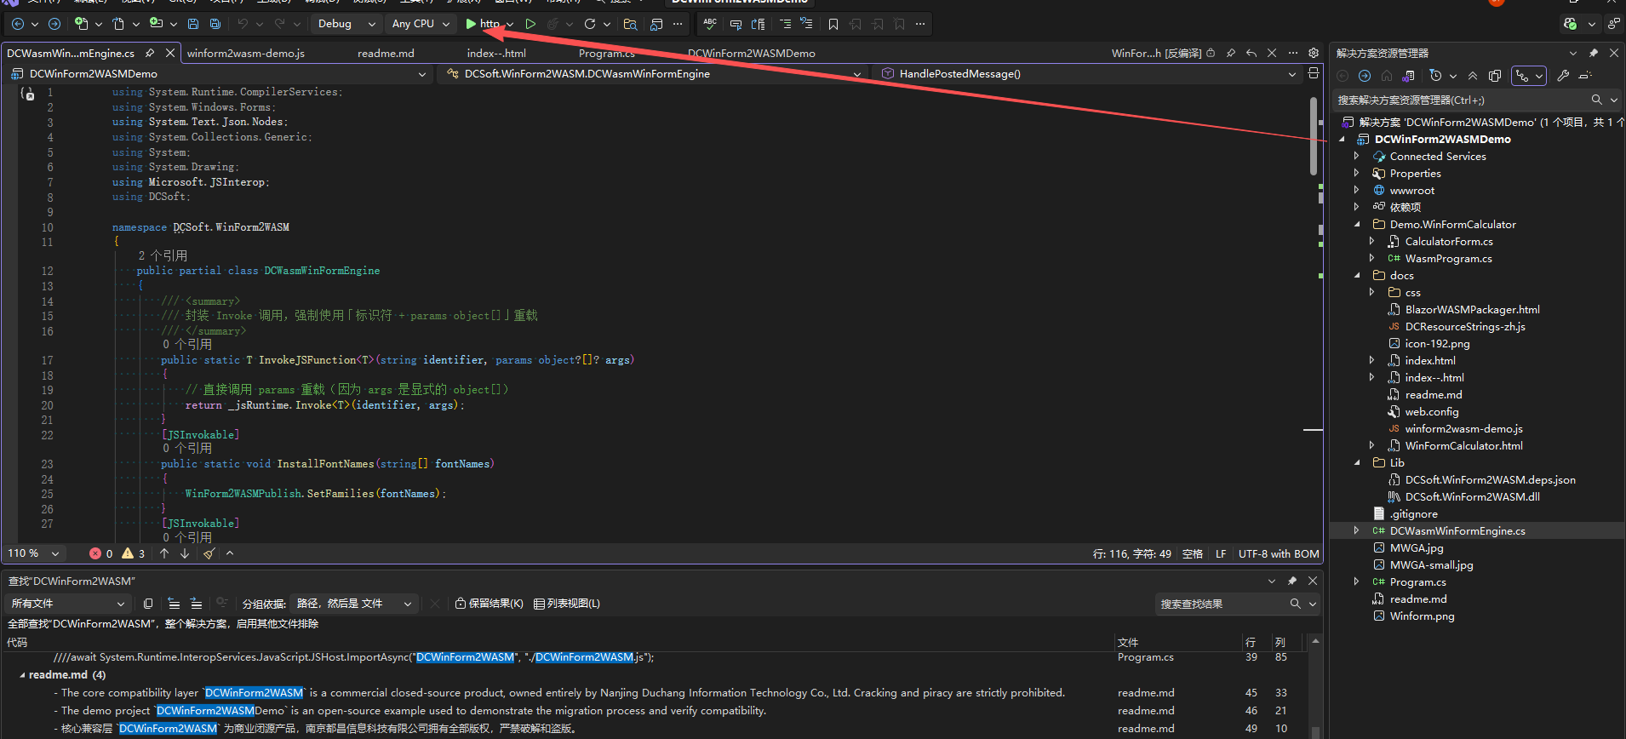Collapse the Demo.WinFormCalculator folder
Screen dimensions: 1626x739
pyautogui.click(x=1357, y=224)
